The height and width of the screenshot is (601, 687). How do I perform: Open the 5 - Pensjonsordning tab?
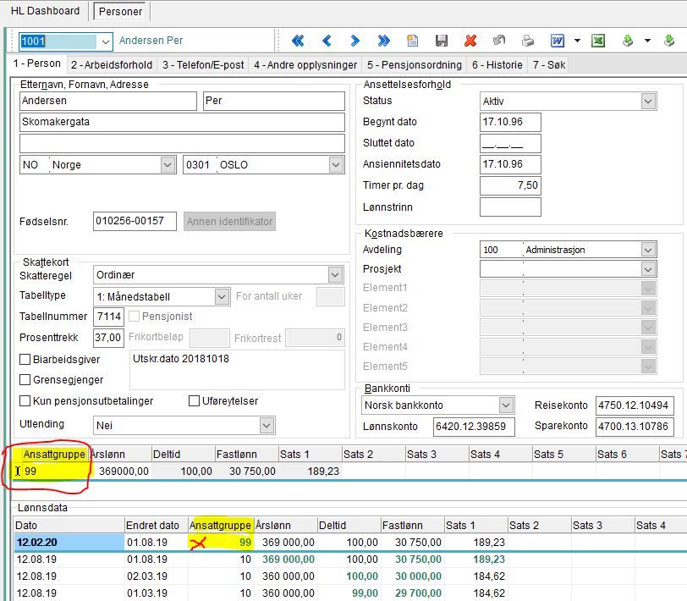tap(414, 64)
